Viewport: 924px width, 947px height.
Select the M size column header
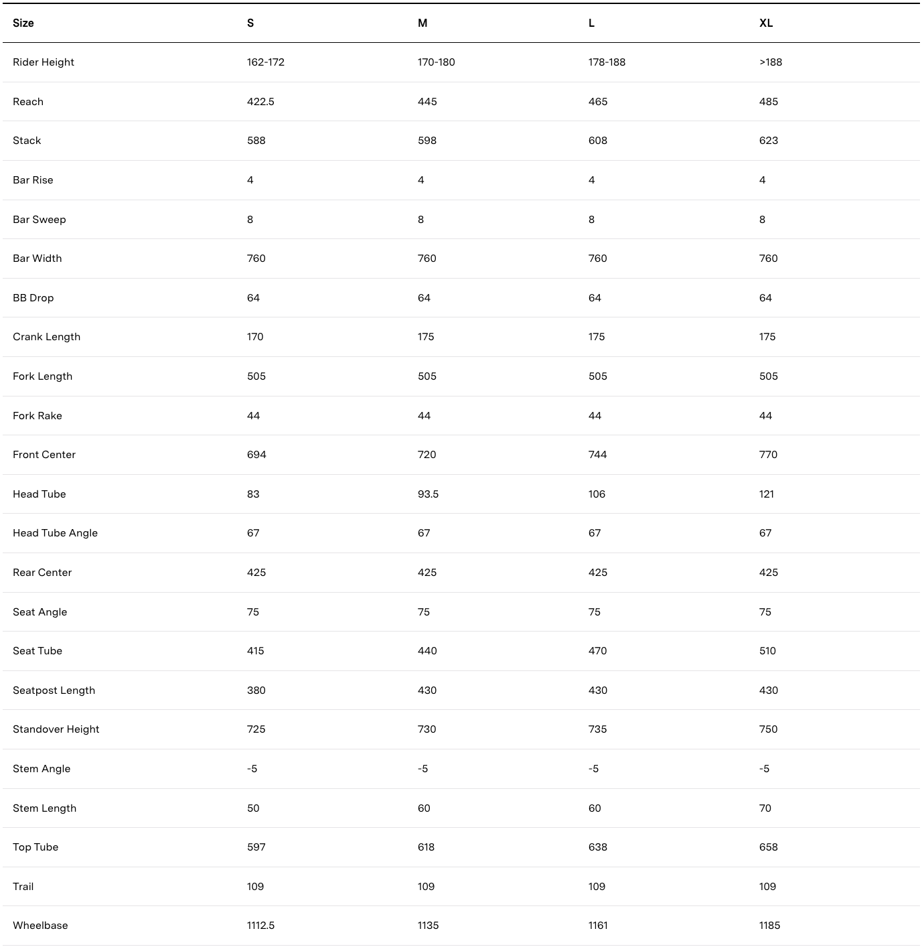(x=422, y=23)
